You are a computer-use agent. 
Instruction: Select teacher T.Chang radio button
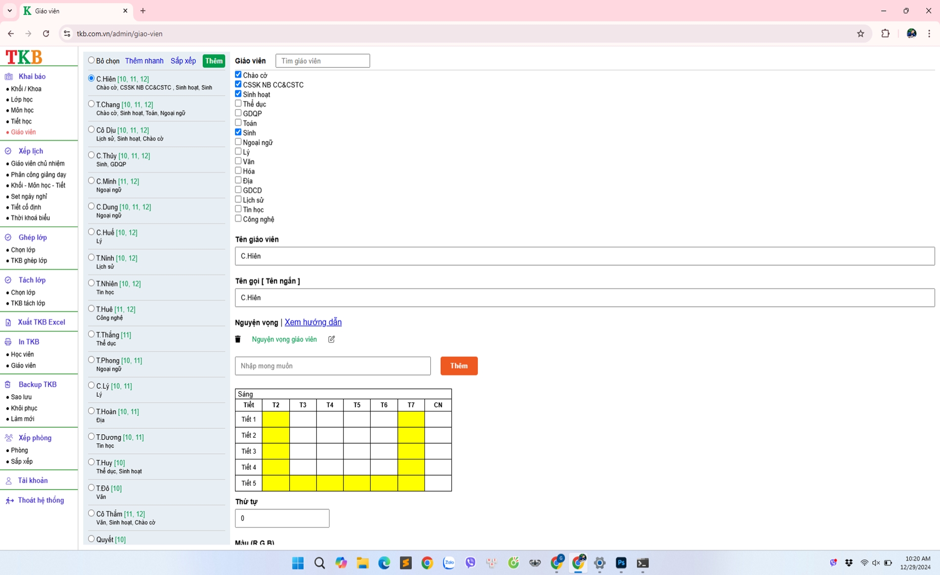point(92,104)
